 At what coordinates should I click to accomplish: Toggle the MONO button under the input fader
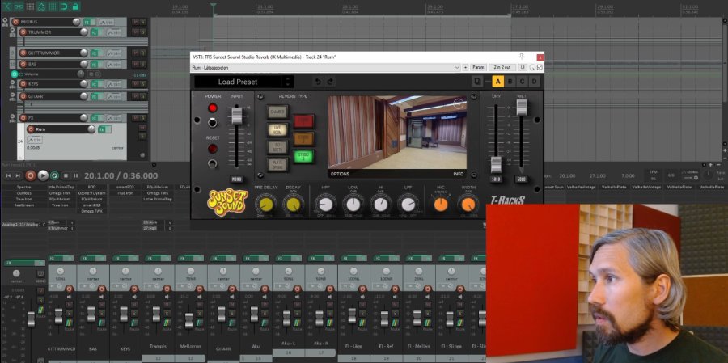tap(237, 179)
